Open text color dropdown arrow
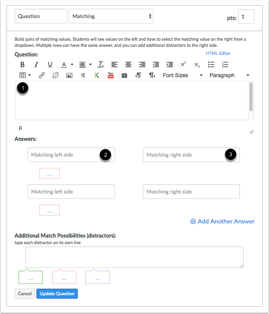269x314 pixels. click(x=72, y=64)
